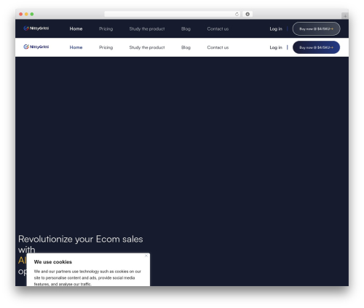Click Log in on dark header

[276, 28]
